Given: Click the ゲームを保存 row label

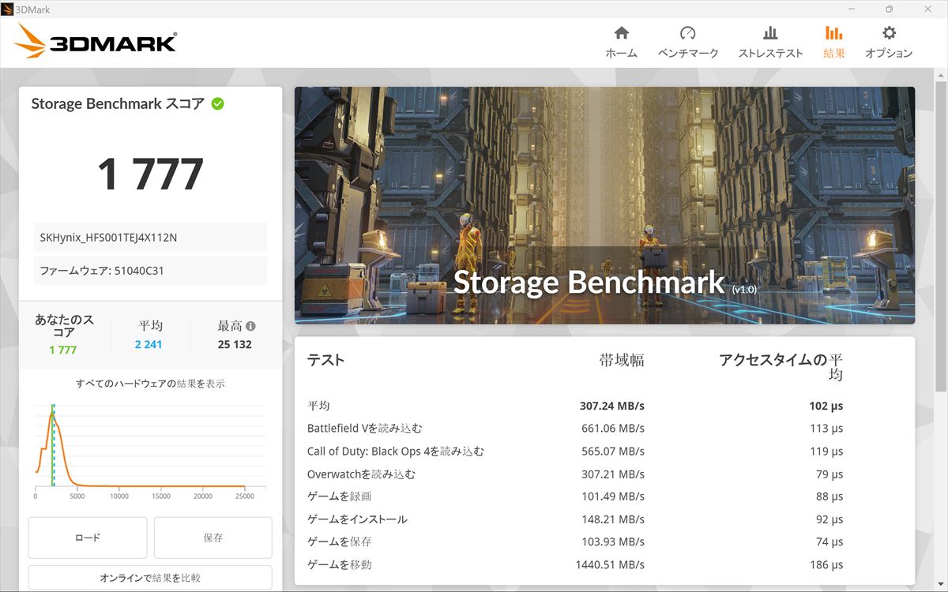Looking at the screenshot, I should pyautogui.click(x=339, y=541).
